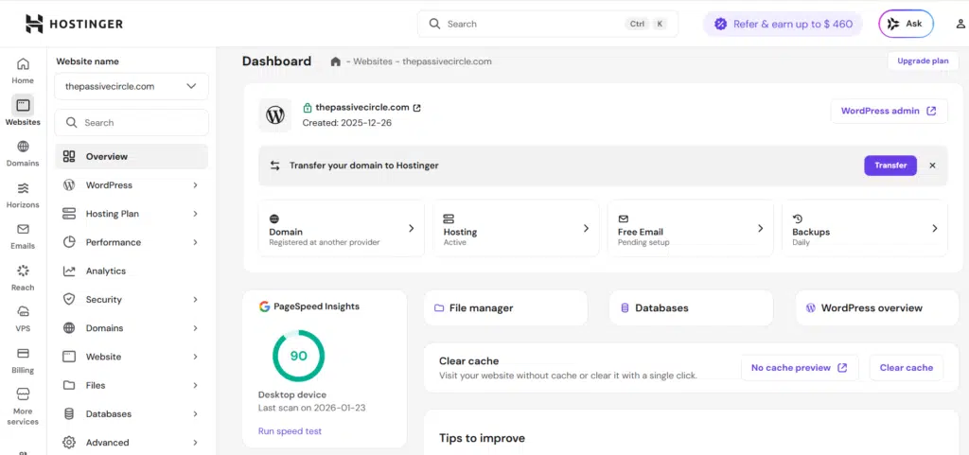The image size is (969, 455).
Task: Click the Tips to improve heading
Action: tap(482, 438)
